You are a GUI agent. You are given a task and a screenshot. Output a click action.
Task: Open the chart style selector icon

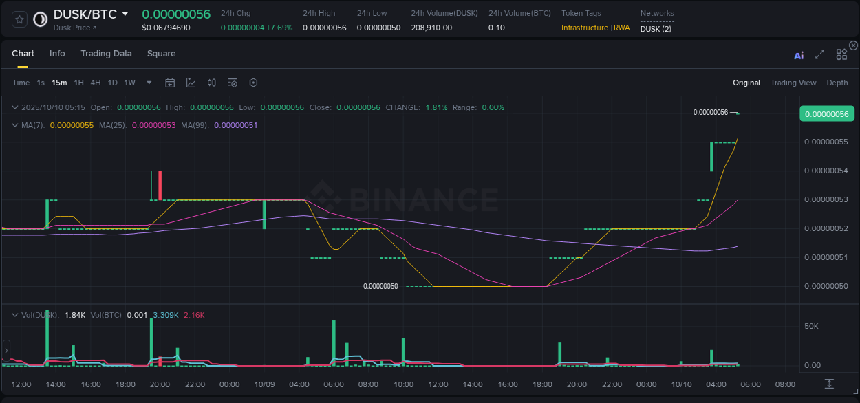pyautogui.click(x=191, y=83)
